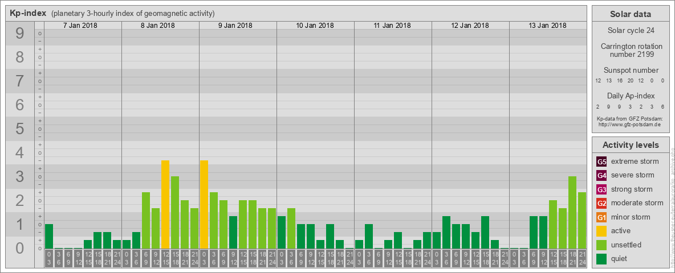Click the G1 minor storm legend icon
Viewport: 675px width, 273px height.
[601, 217]
